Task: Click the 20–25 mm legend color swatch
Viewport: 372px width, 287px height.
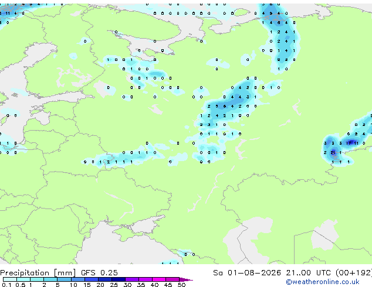Action: point(104,279)
